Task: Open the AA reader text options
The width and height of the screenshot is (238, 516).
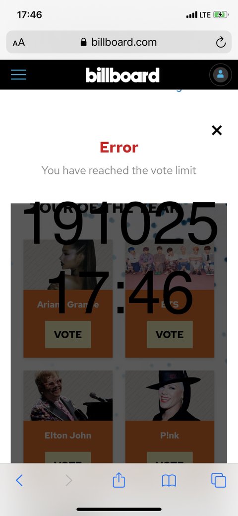Action: pos(19,42)
